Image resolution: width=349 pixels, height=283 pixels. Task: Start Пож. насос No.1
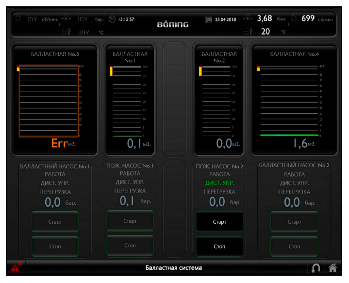[130, 221]
